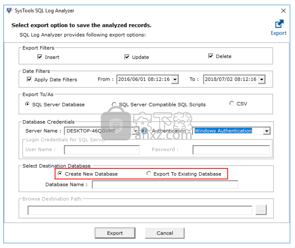Open the Authentication type dropdown
The width and height of the screenshot is (295, 248).
point(267,131)
